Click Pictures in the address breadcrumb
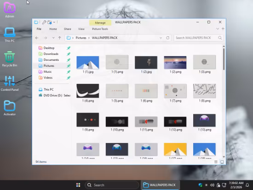253x190 pixels. pyautogui.click(x=81, y=38)
